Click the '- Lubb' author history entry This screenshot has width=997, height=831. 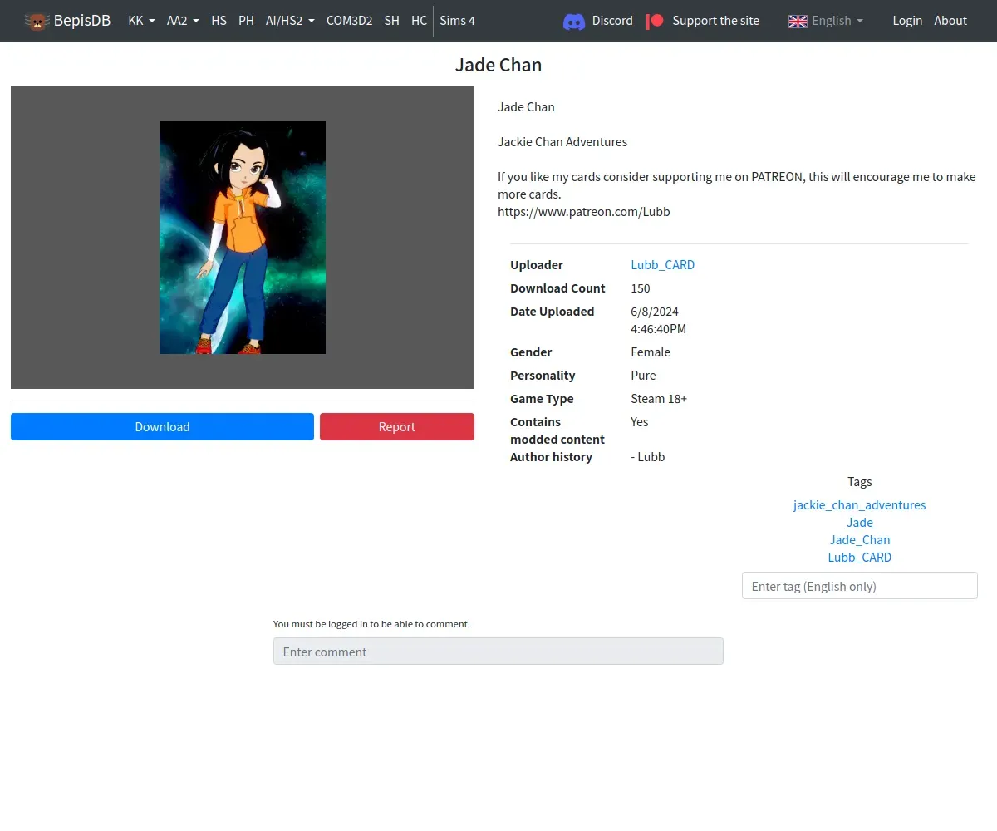648,456
